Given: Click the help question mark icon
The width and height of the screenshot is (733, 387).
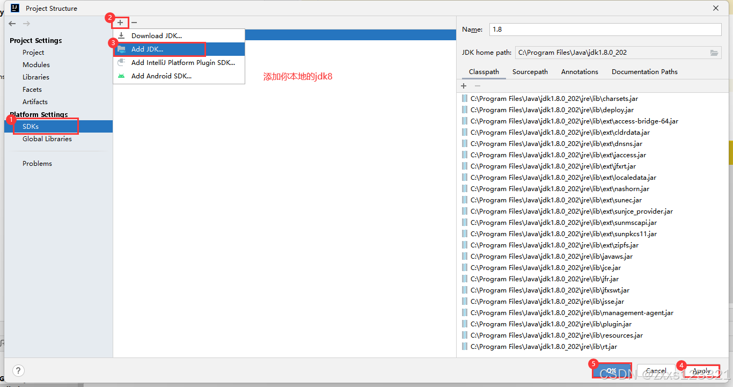Looking at the screenshot, I should 18,370.
